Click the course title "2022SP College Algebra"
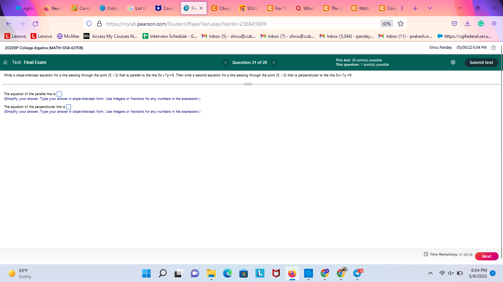The image size is (503, 282). pos(44,48)
